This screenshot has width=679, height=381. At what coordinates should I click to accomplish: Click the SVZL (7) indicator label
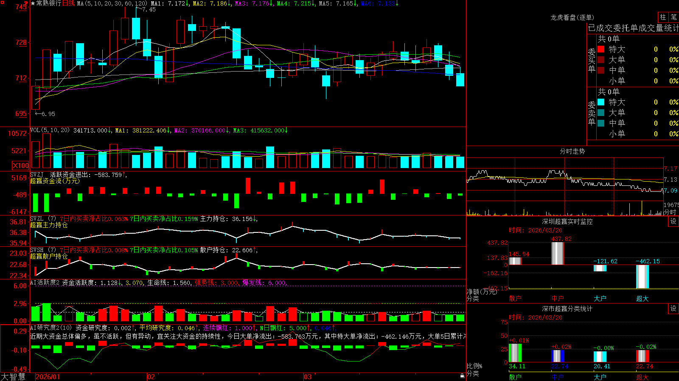[43, 219]
